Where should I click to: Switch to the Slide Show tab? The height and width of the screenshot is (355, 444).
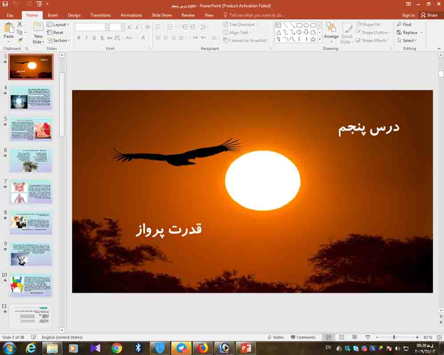tap(162, 15)
